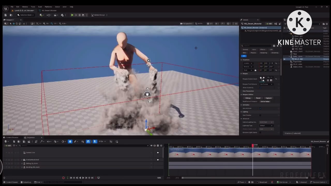Click the Sequencer track search field

click(x=84, y=146)
